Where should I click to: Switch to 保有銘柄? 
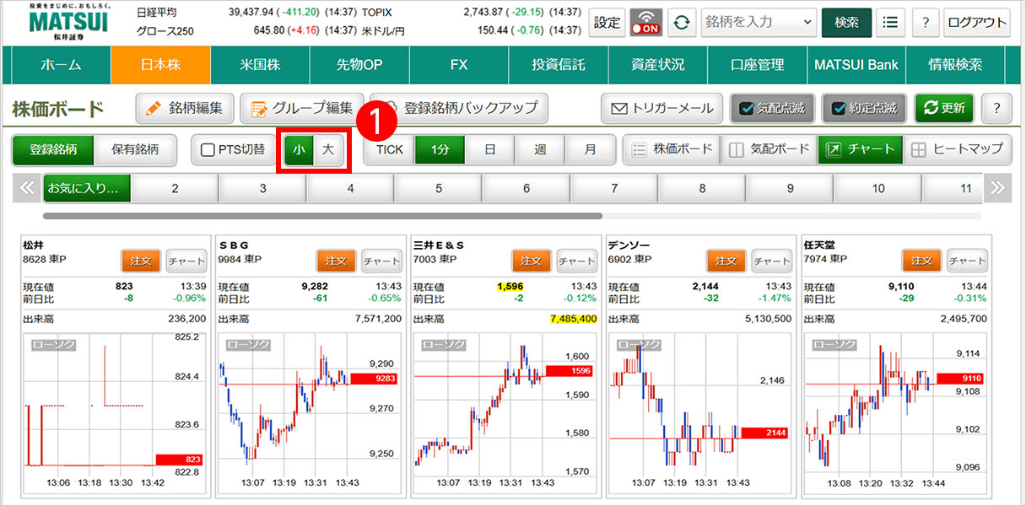(x=135, y=149)
